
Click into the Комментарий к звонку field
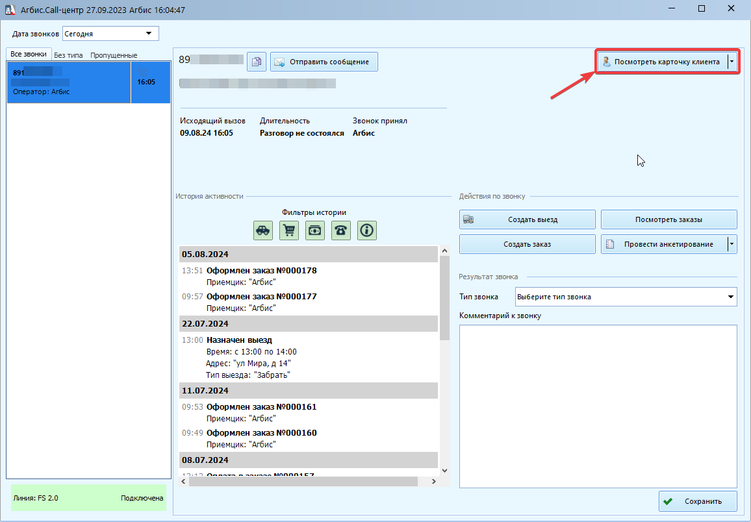coord(598,406)
